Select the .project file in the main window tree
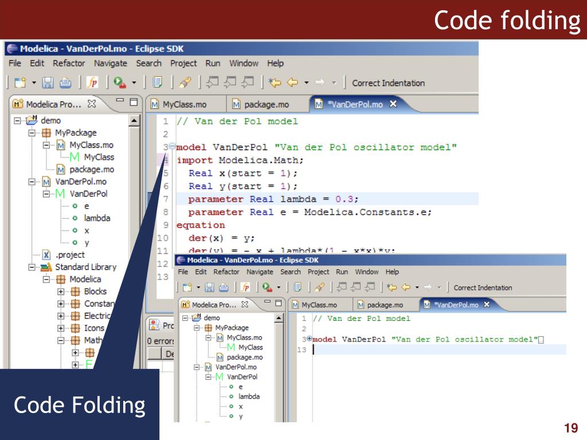This screenshot has width=587, height=440. pyautogui.click(x=70, y=255)
